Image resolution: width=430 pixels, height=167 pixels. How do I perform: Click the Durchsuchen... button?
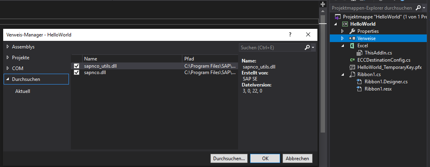(229, 159)
